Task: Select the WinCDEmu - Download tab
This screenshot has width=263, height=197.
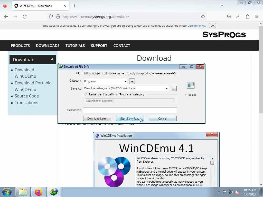Action: click(40, 6)
